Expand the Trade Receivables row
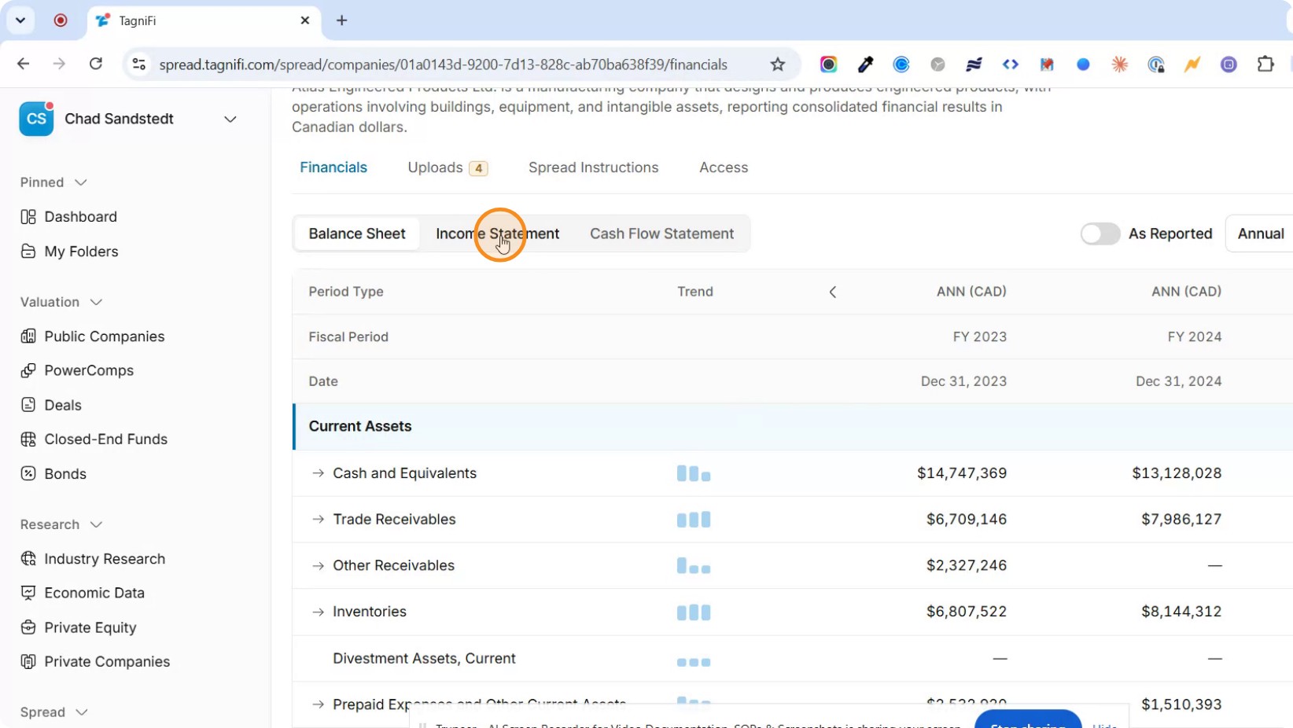Screen dimensions: 1293x728 [x=318, y=520]
